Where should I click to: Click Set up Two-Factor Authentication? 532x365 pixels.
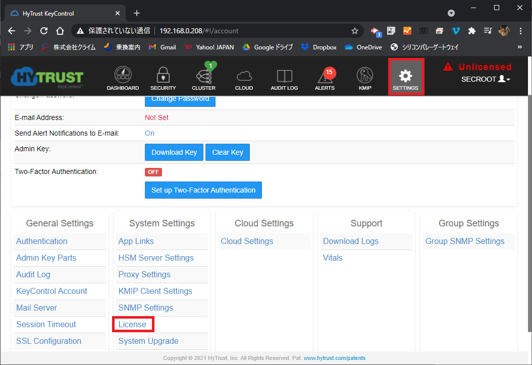(203, 190)
